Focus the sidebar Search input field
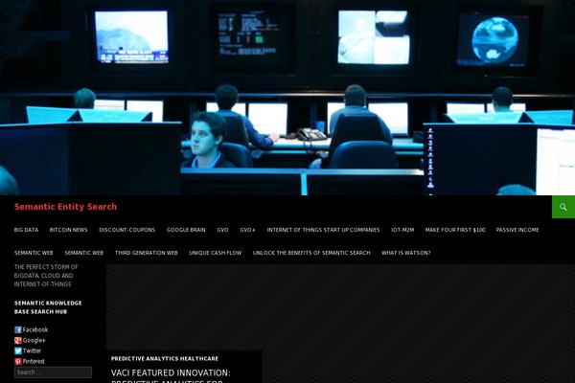The image size is (575, 383). pos(53,372)
